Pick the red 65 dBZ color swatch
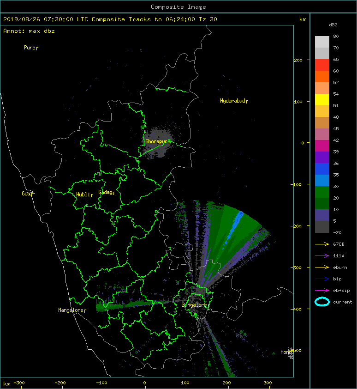The height and width of the screenshot is (389, 357). pyautogui.click(x=322, y=65)
